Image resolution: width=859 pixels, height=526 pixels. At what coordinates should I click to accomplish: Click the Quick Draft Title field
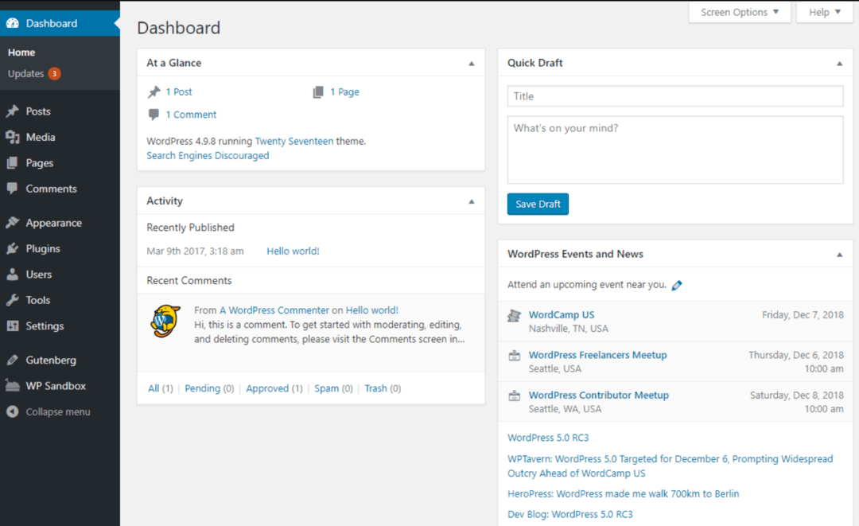pos(674,95)
